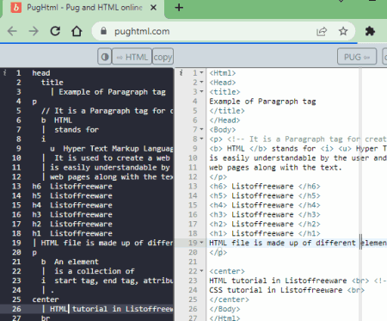Click 'stands for' in Pug editor
This screenshot has height=321, width=387.
tap(77, 130)
